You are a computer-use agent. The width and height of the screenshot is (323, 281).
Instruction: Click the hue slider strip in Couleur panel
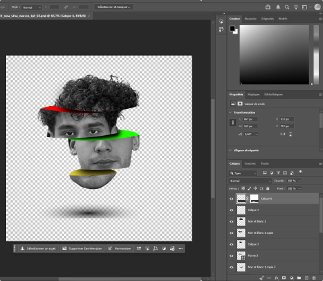(x=316, y=54)
